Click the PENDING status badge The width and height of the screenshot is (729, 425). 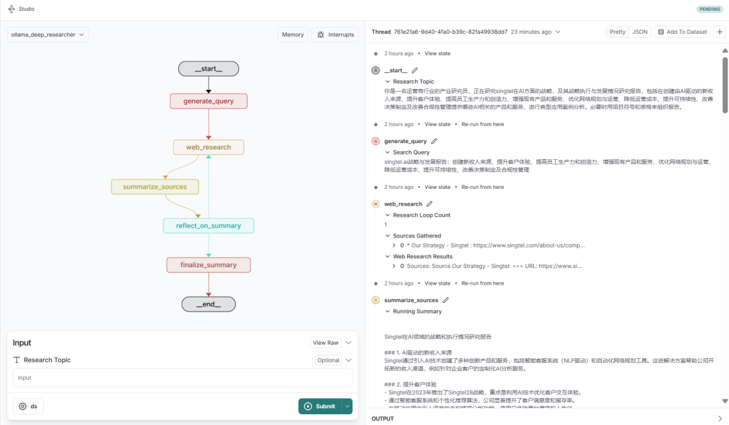pyautogui.click(x=709, y=9)
